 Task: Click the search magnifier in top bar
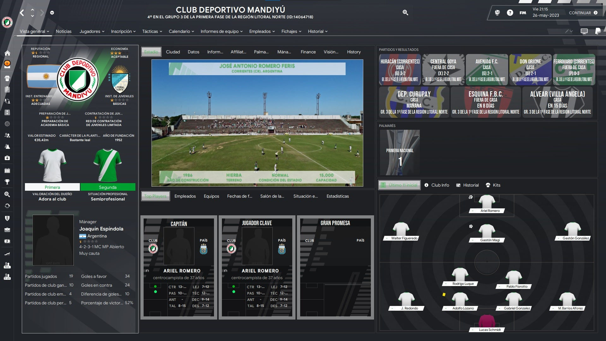point(406,13)
